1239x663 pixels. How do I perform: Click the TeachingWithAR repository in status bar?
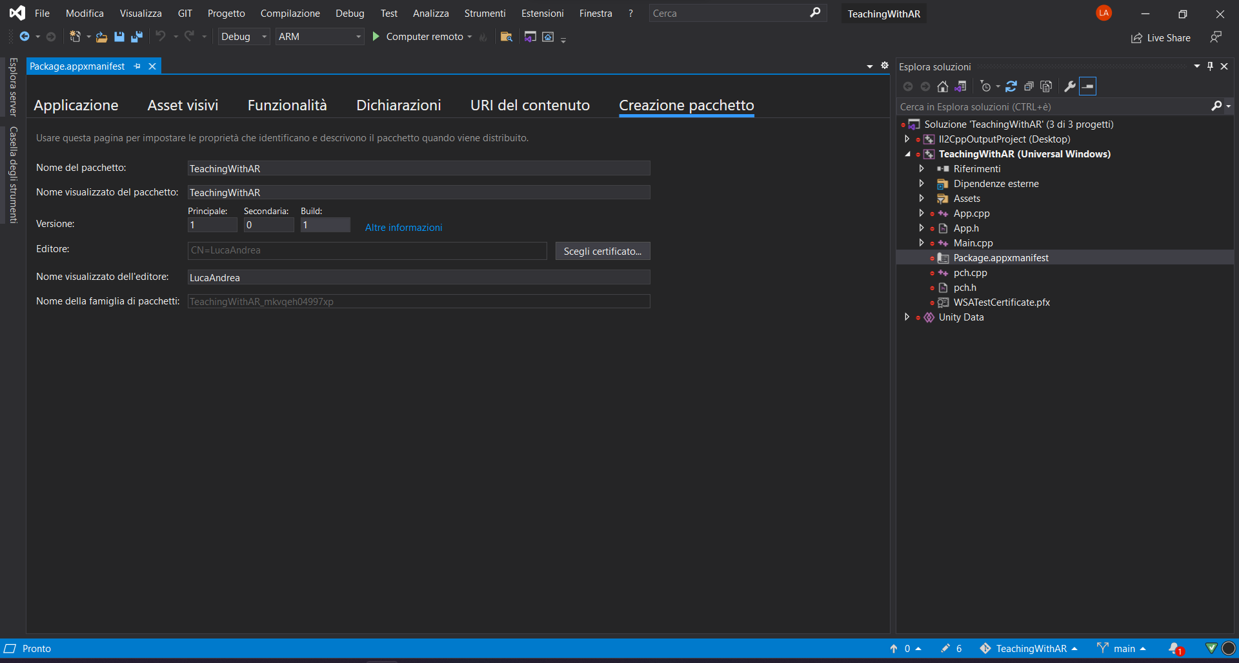coord(1029,649)
